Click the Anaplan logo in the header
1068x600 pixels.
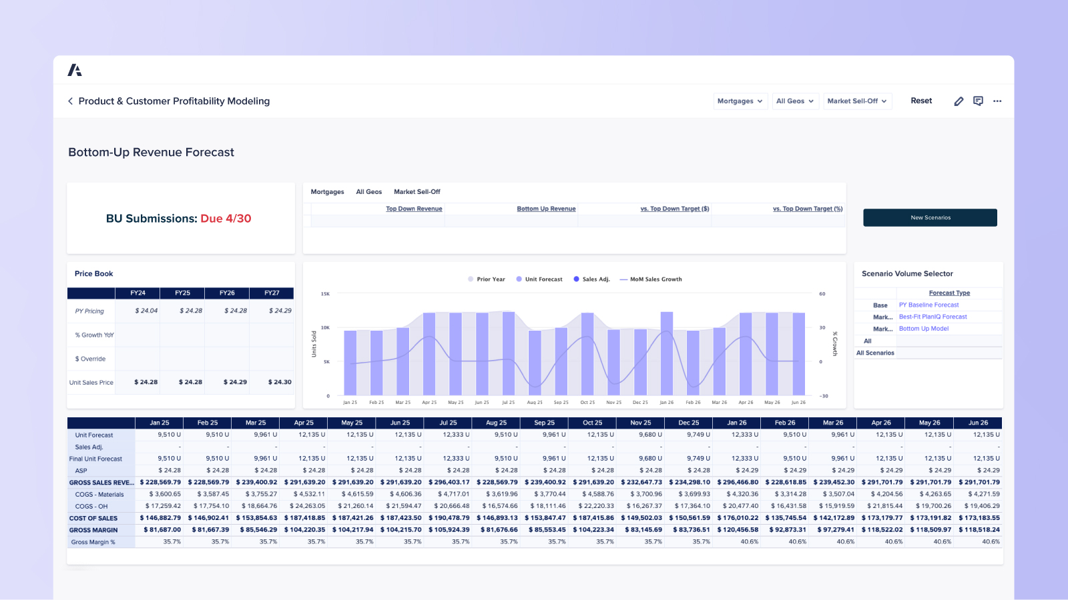pos(75,69)
